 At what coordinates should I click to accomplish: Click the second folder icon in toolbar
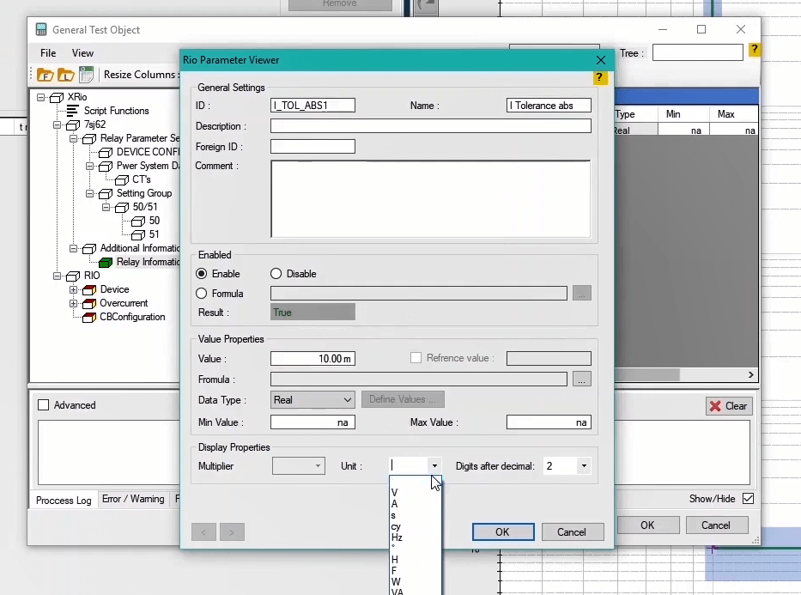point(65,75)
